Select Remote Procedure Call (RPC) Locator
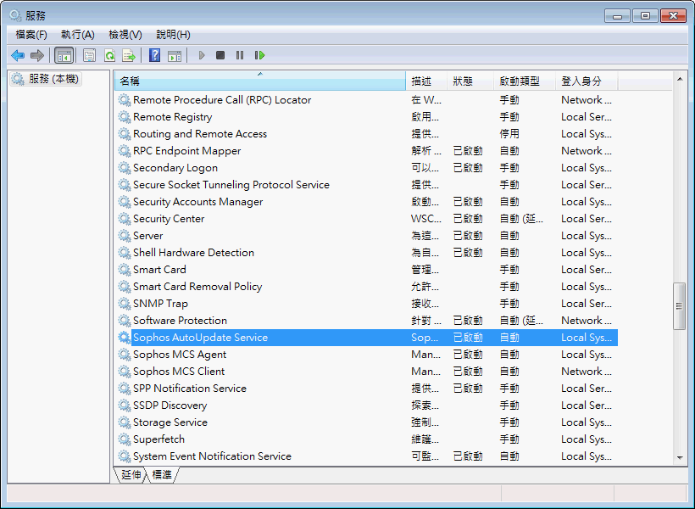 [366, 100]
